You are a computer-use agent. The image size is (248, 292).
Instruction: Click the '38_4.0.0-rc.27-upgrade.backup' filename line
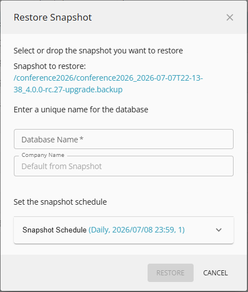click(x=68, y=90)
